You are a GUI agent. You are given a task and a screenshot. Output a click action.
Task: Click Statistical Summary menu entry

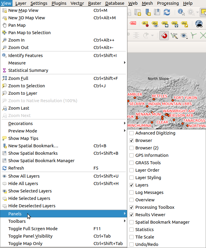coord(28,70)
